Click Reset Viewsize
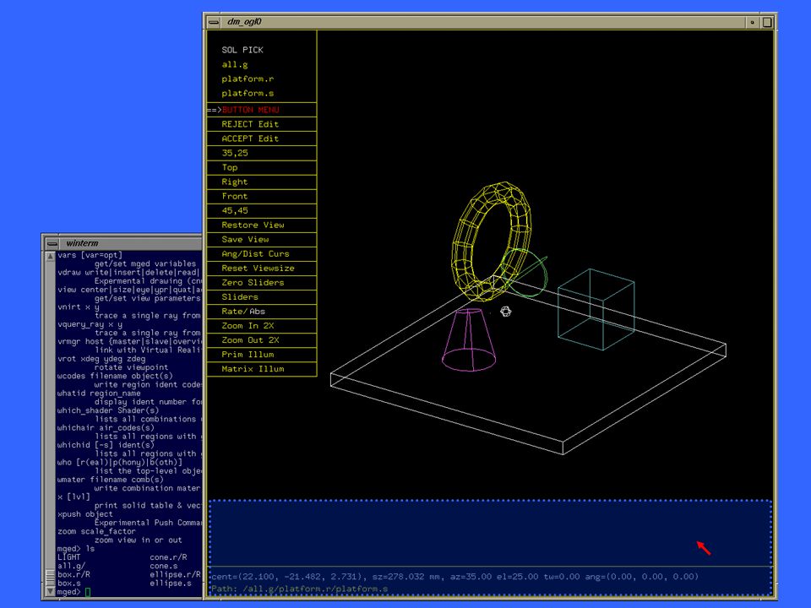The image size is (811, 608). (262, 269)
